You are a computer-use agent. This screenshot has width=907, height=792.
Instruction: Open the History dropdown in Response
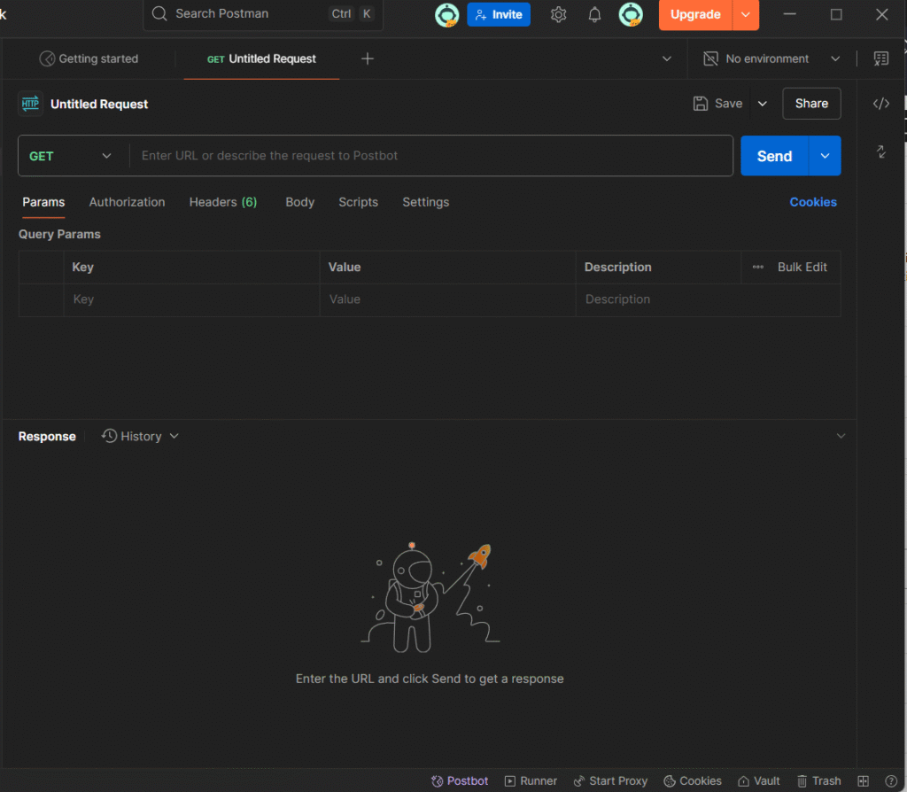pyautogui.click(x=141, y=436)
